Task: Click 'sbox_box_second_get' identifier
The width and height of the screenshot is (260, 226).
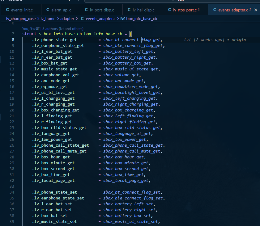Action: (x=126, y=169)
